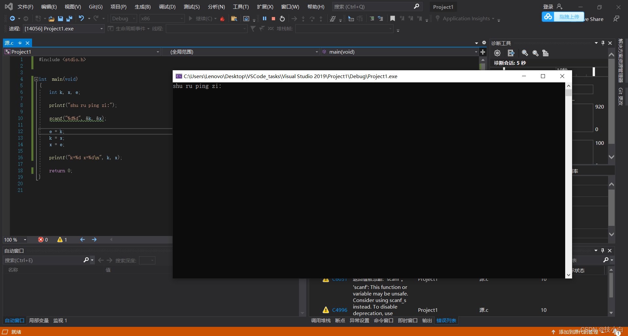Switch to the 监视 1 watch tab
628x336 pixels.
(60, 320)
